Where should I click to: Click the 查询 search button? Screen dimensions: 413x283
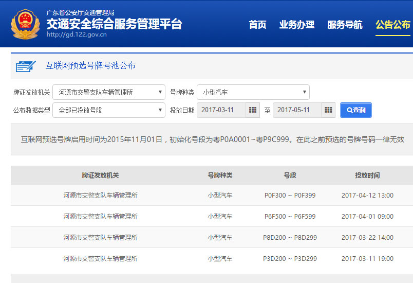(356, 110)
